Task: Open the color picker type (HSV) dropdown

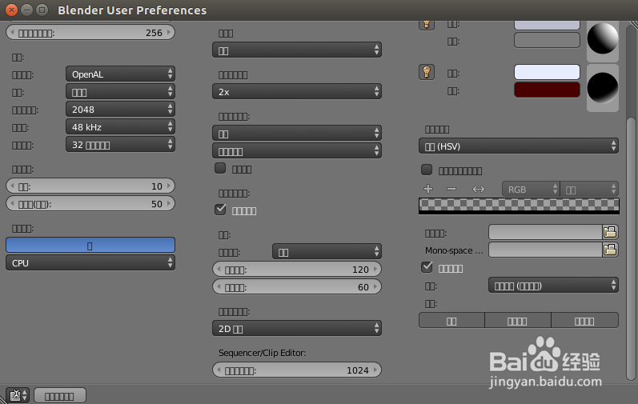Action: pos(519,146)
